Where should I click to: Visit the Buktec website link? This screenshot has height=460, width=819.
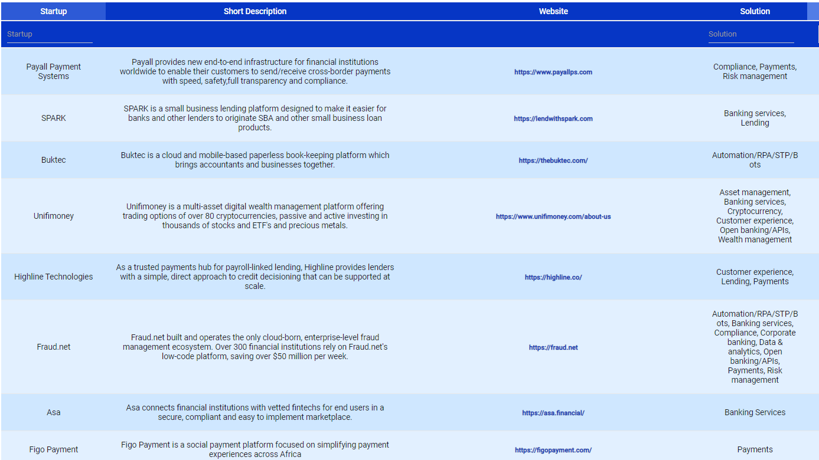pyautogui.click(x=553, y=160)
